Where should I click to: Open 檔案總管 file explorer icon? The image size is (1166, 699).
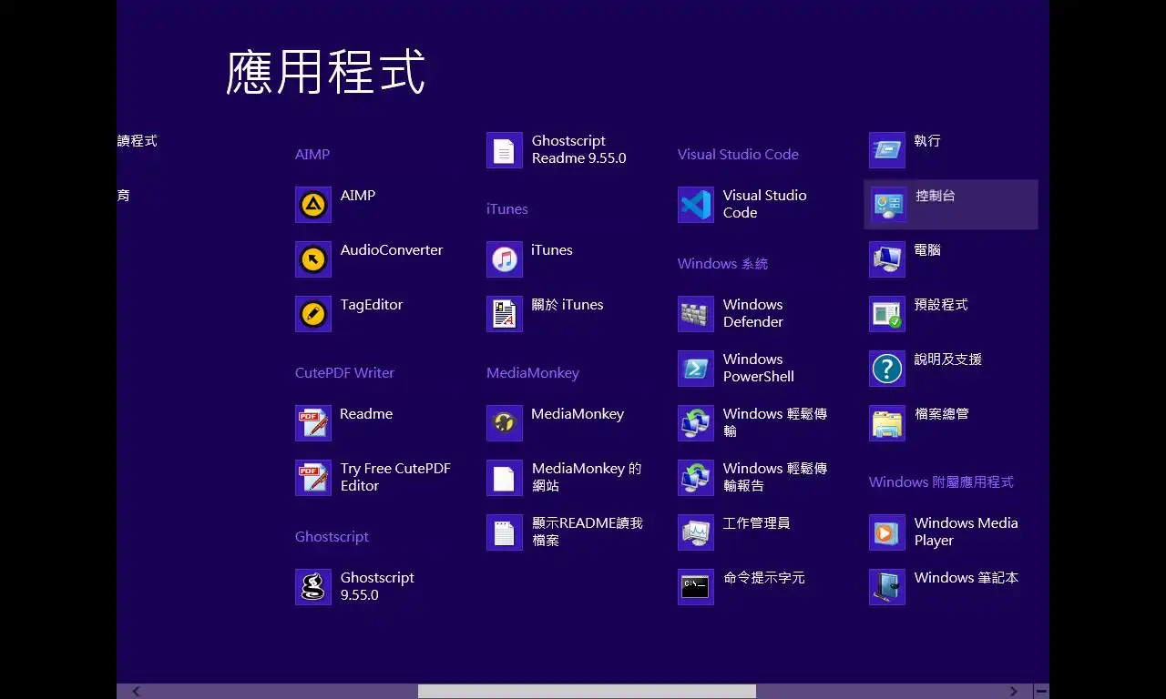coord(887,423)
